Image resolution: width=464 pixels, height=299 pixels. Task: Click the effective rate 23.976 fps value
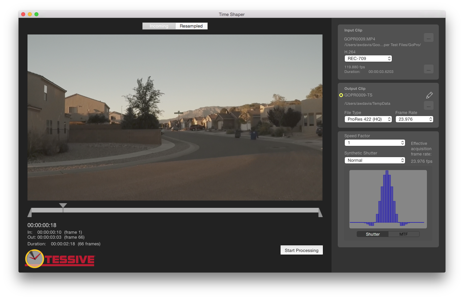(422, 161)
